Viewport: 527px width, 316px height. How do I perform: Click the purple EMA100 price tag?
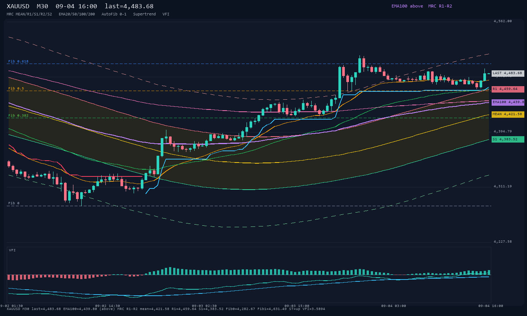pyautogui.click(x=508, y=102)
